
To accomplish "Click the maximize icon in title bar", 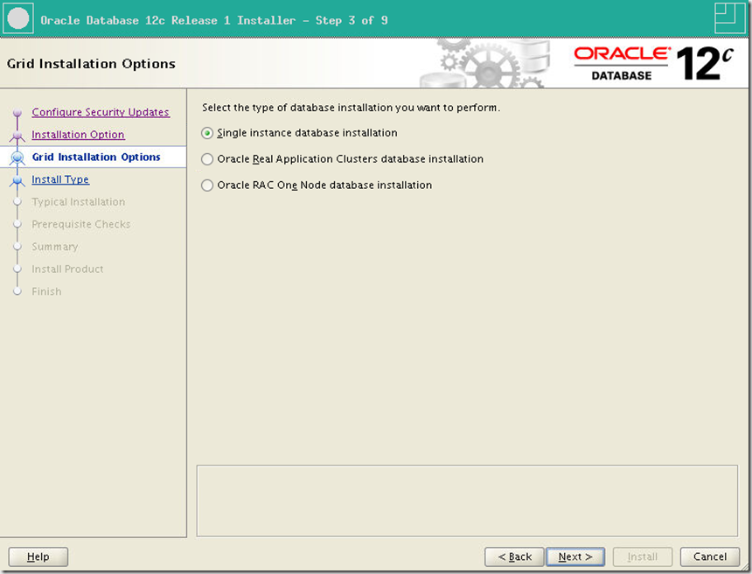I will (729, 18).
